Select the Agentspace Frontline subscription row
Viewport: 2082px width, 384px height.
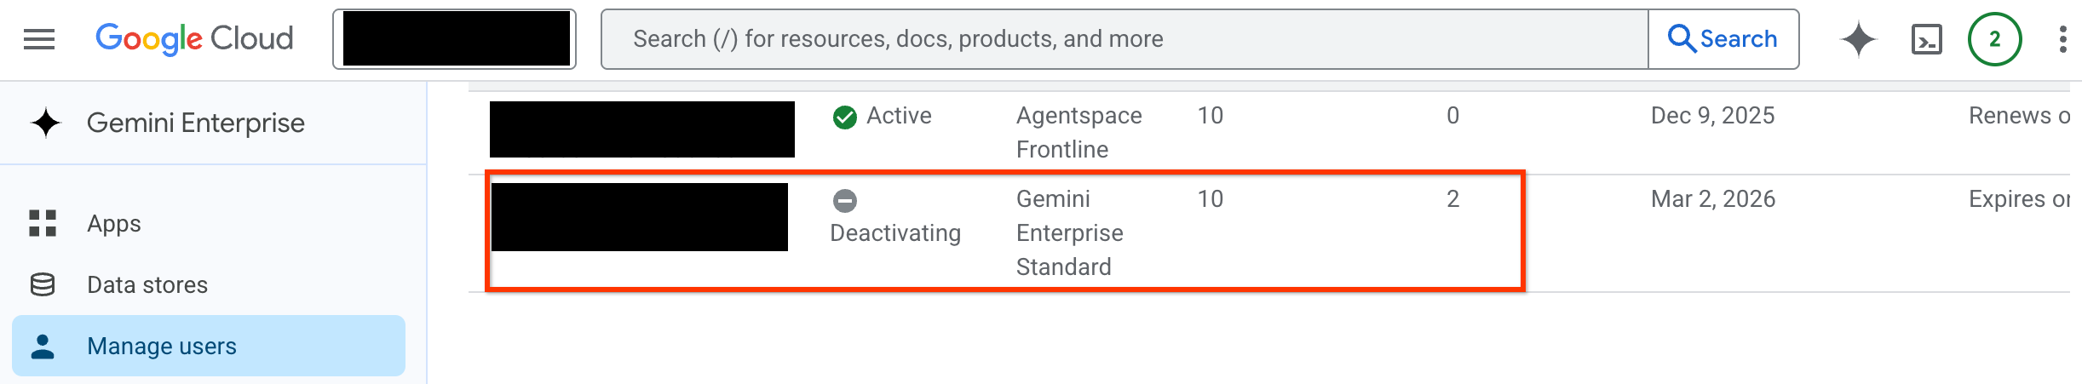click(x=1078, y=132)
